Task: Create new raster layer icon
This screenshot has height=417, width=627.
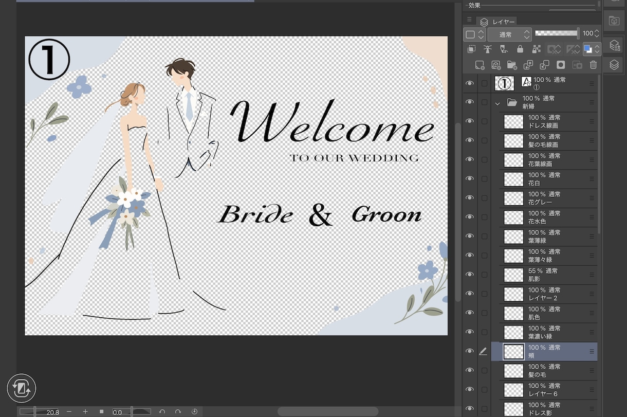Action: click(480, 65)
